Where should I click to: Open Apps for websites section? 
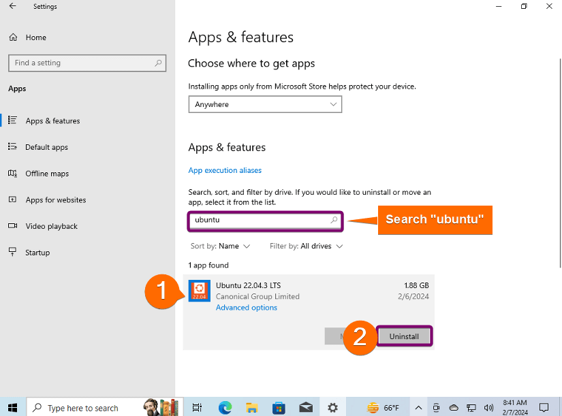click(56, 200)
